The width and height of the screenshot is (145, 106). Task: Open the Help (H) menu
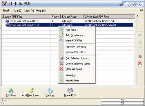(x=41, y=11)
